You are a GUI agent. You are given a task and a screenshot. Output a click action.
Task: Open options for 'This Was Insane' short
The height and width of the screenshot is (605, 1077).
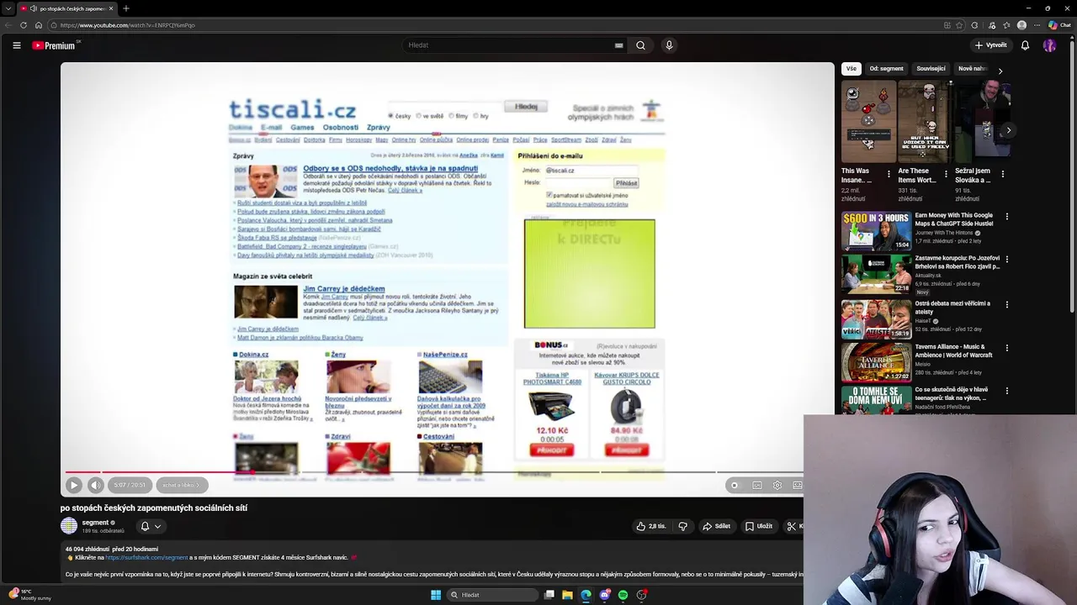[889, 174]
